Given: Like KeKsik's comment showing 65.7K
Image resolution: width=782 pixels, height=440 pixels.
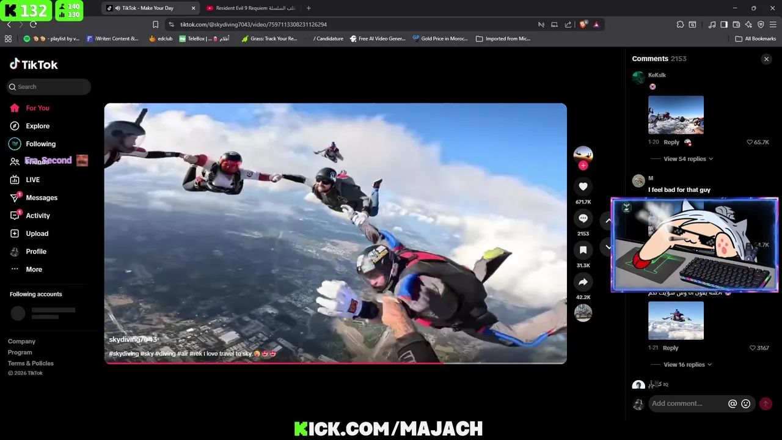Looking at the screenshot, I should [x=750, y=142].
